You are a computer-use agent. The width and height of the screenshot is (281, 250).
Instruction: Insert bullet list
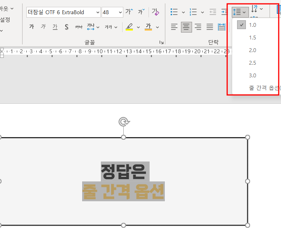(174, 12)
